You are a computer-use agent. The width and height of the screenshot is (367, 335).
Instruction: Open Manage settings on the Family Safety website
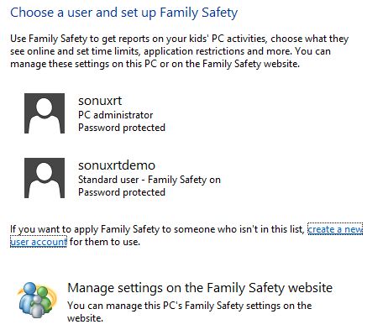200,288
